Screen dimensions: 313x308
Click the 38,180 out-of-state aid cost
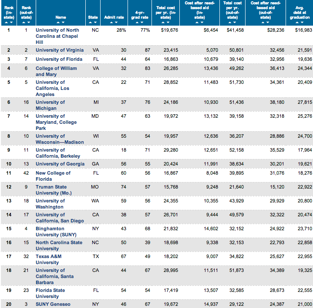tap(277, 102)
